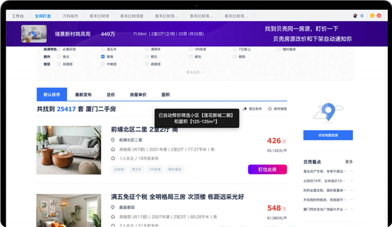Expand the chevron beside 著名房产专家 article
Screen dimensions: 392x227
coord(352,172)
